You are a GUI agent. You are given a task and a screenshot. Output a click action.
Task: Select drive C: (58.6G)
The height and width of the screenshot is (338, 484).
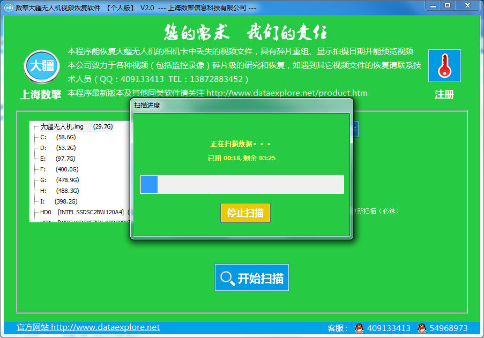tap(58, 137)
